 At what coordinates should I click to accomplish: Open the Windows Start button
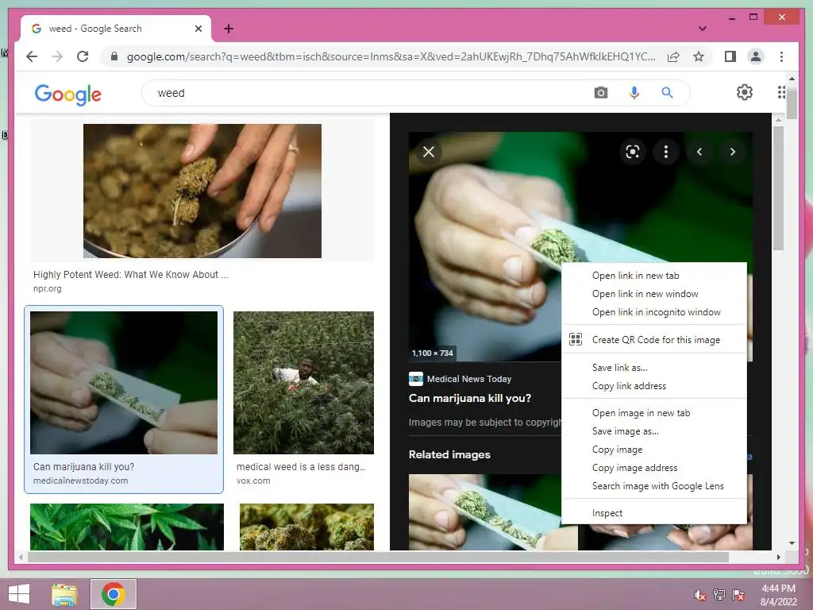(19, 594)
